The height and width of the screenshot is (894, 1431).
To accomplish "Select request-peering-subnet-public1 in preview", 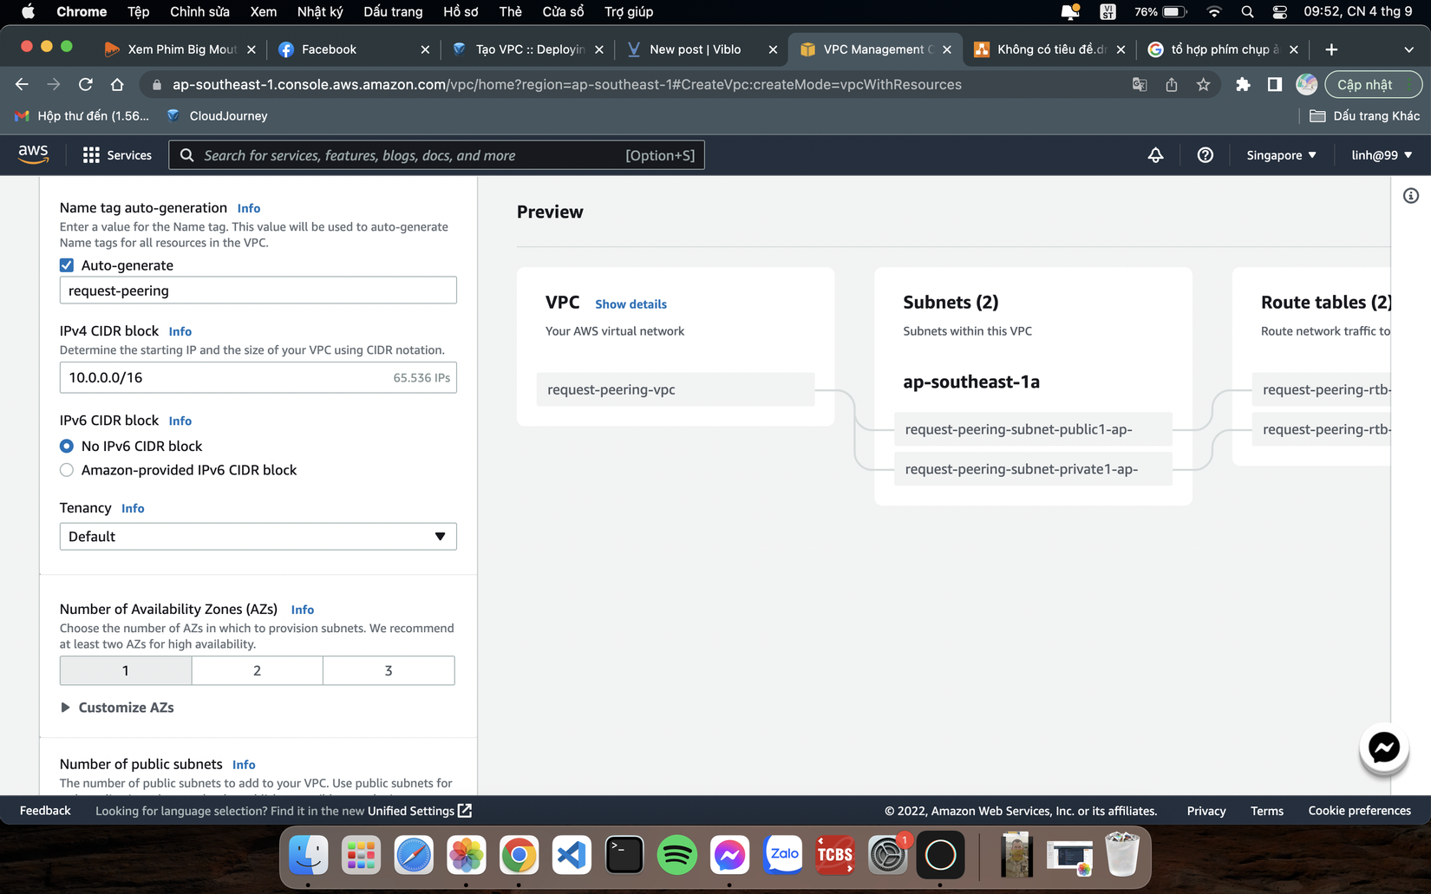I will 1033,429.
